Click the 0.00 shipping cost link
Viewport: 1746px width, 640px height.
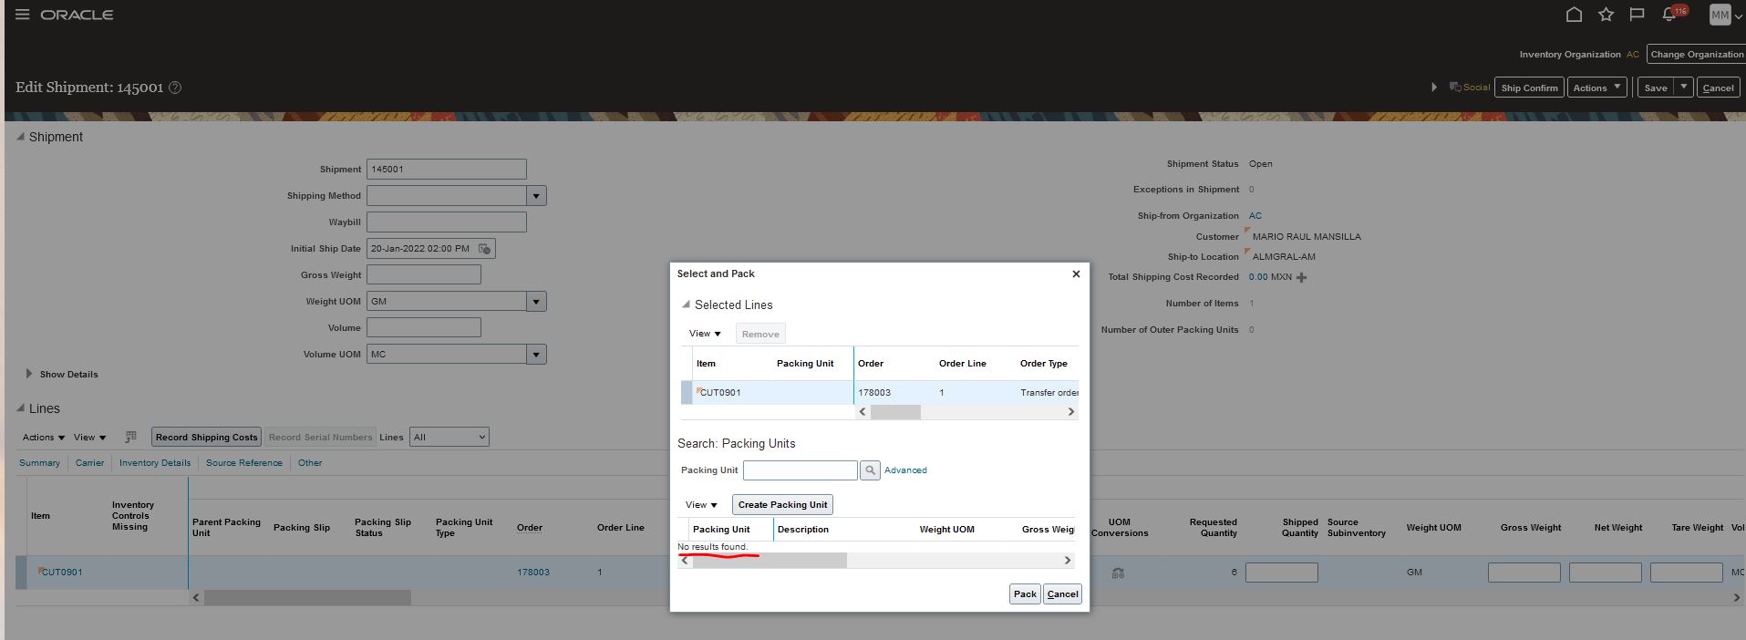tap(1258, 276)
